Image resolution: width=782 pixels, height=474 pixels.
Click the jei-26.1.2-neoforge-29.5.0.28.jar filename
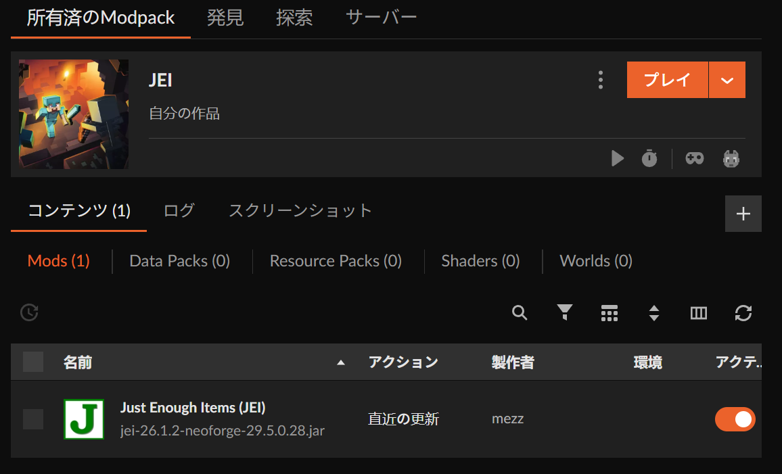coord(223,431)
